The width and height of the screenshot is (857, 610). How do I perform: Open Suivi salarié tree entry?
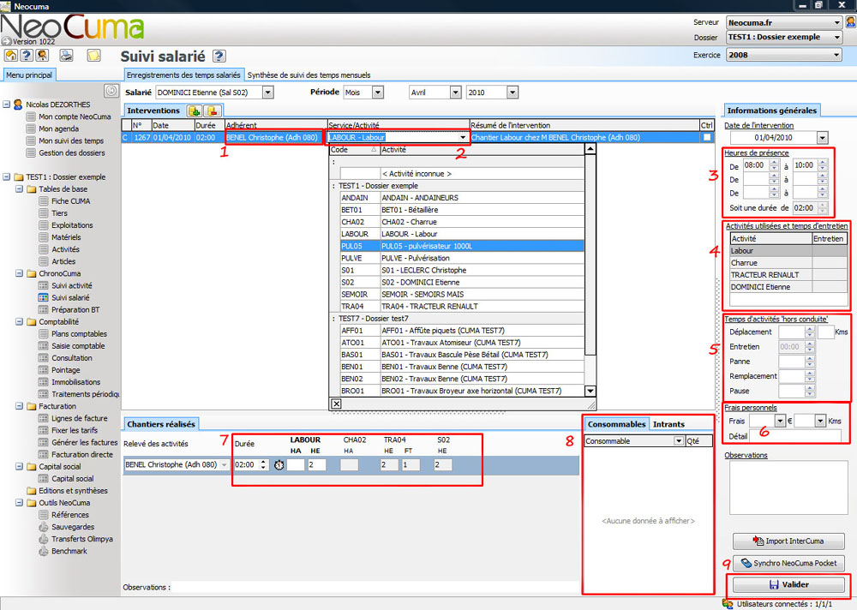click(70, 297)
